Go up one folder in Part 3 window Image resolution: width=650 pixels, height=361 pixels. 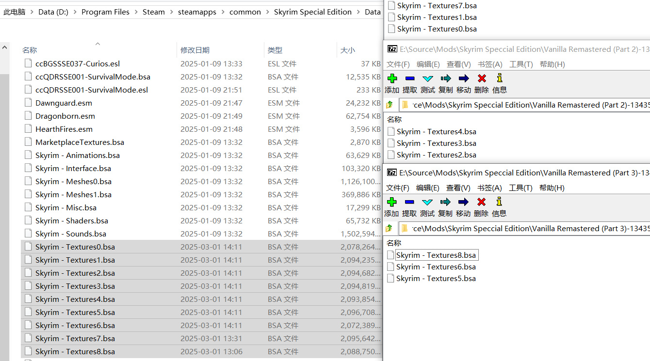(x=389, y=228)
